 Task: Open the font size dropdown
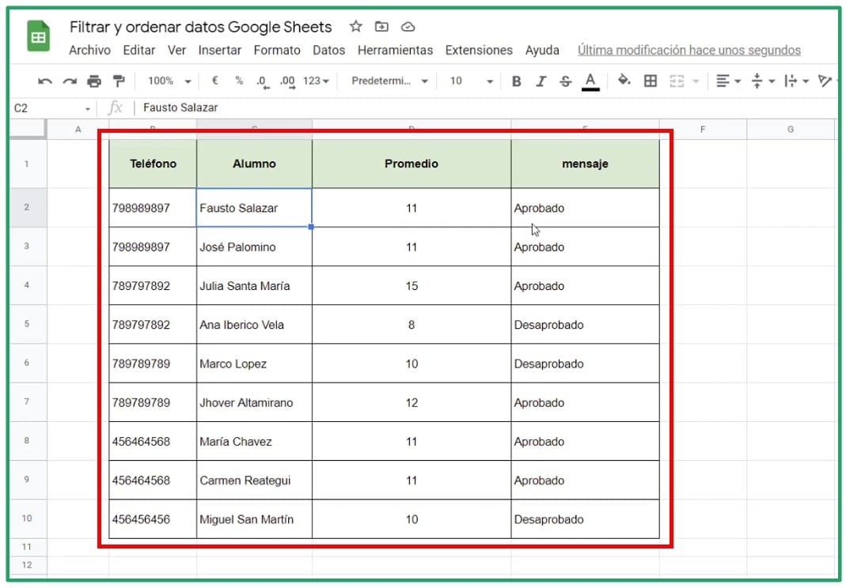point(466,81)
